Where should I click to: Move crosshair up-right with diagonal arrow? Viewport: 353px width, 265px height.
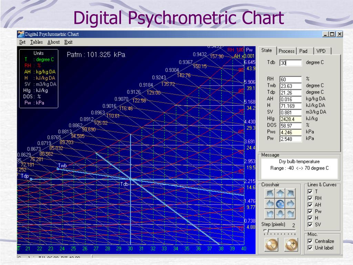pos(290,193)
